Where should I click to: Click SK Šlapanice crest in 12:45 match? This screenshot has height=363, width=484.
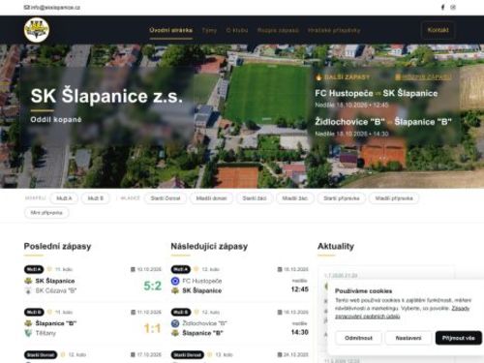pyautogui.click(x=175, y=290)
